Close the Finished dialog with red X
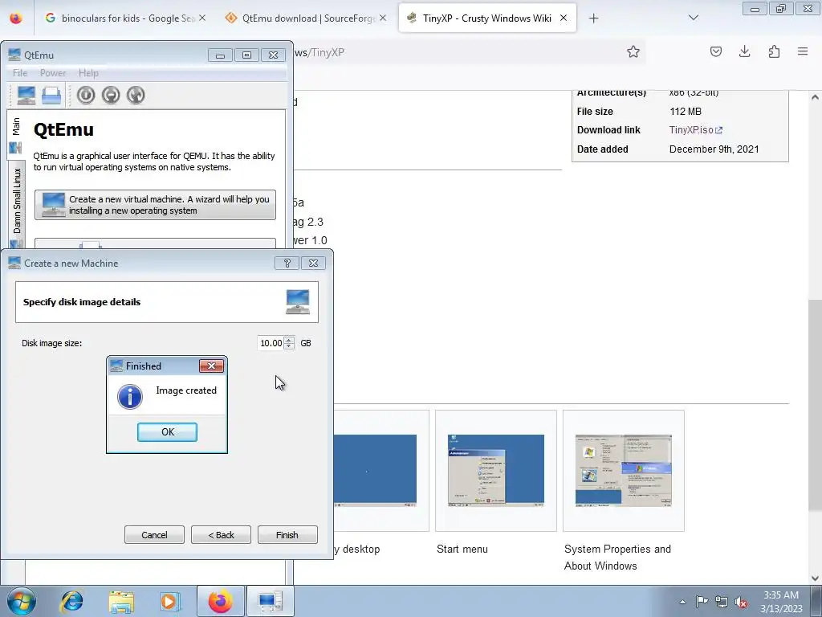Viewport: 822px width, 617px height. click(212, 366)
